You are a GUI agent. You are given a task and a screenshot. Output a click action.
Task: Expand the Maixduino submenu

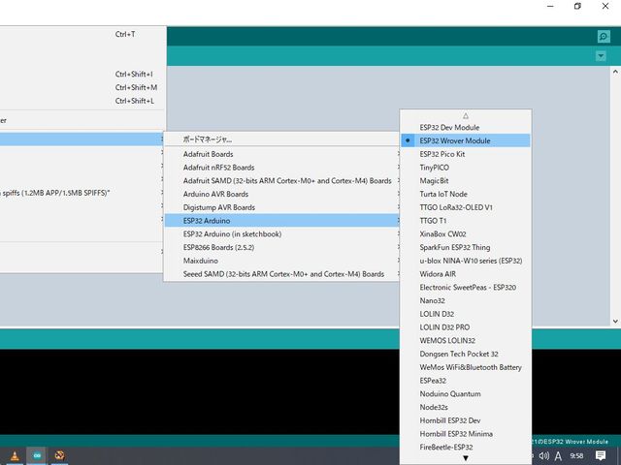[281, 261]
